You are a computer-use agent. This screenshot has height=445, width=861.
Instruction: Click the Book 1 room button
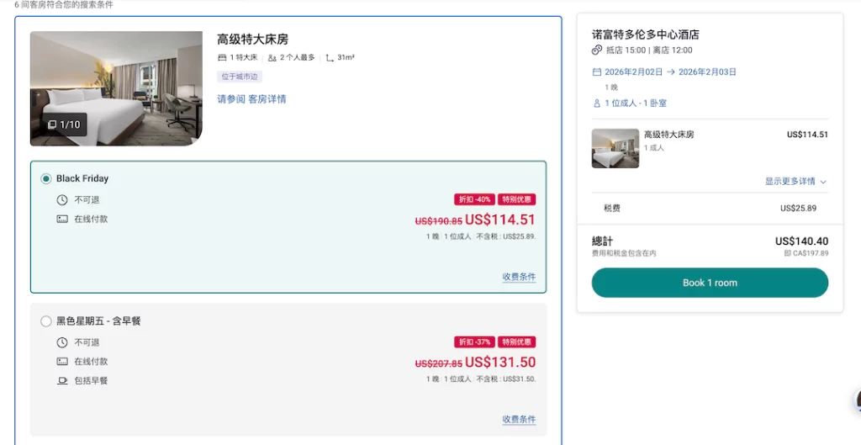710,283
